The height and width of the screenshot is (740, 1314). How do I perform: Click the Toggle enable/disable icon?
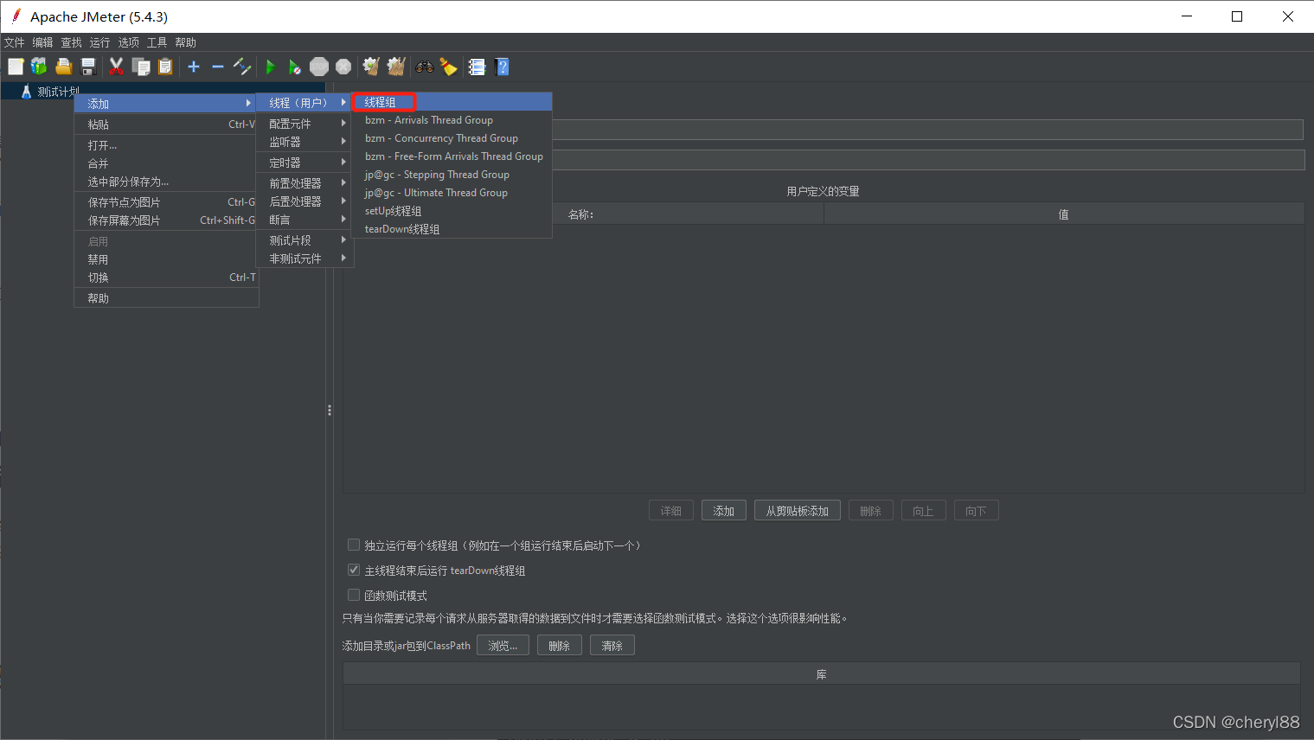[242, 67]
